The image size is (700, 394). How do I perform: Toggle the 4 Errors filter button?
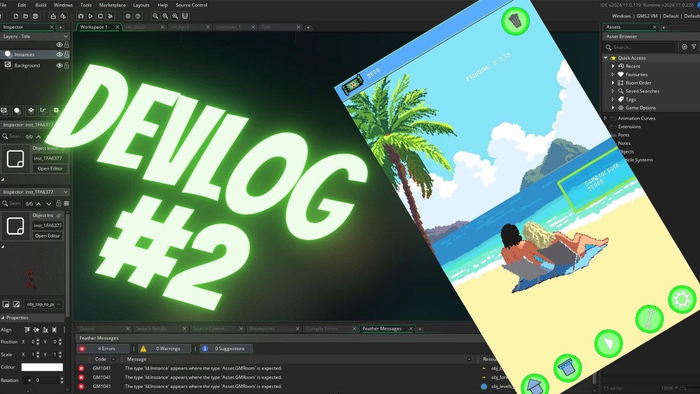pos(103,349)
